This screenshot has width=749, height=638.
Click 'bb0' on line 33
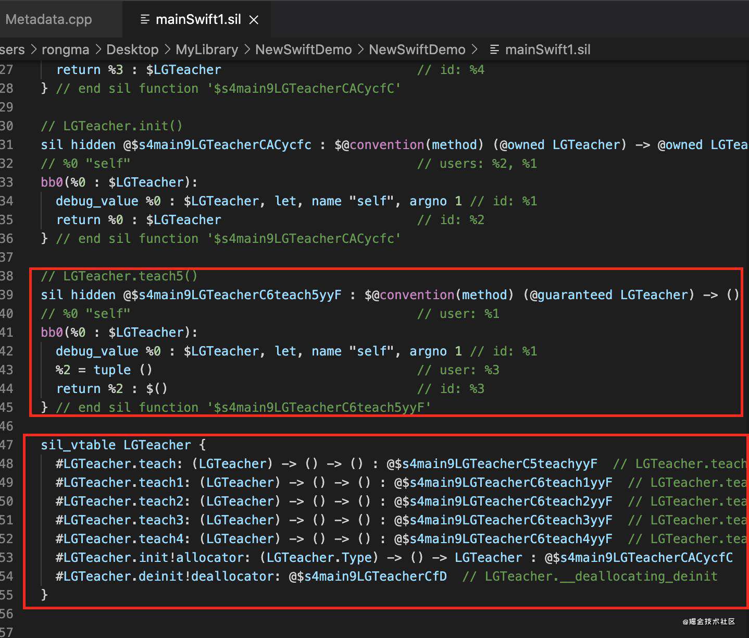(52, 182)
